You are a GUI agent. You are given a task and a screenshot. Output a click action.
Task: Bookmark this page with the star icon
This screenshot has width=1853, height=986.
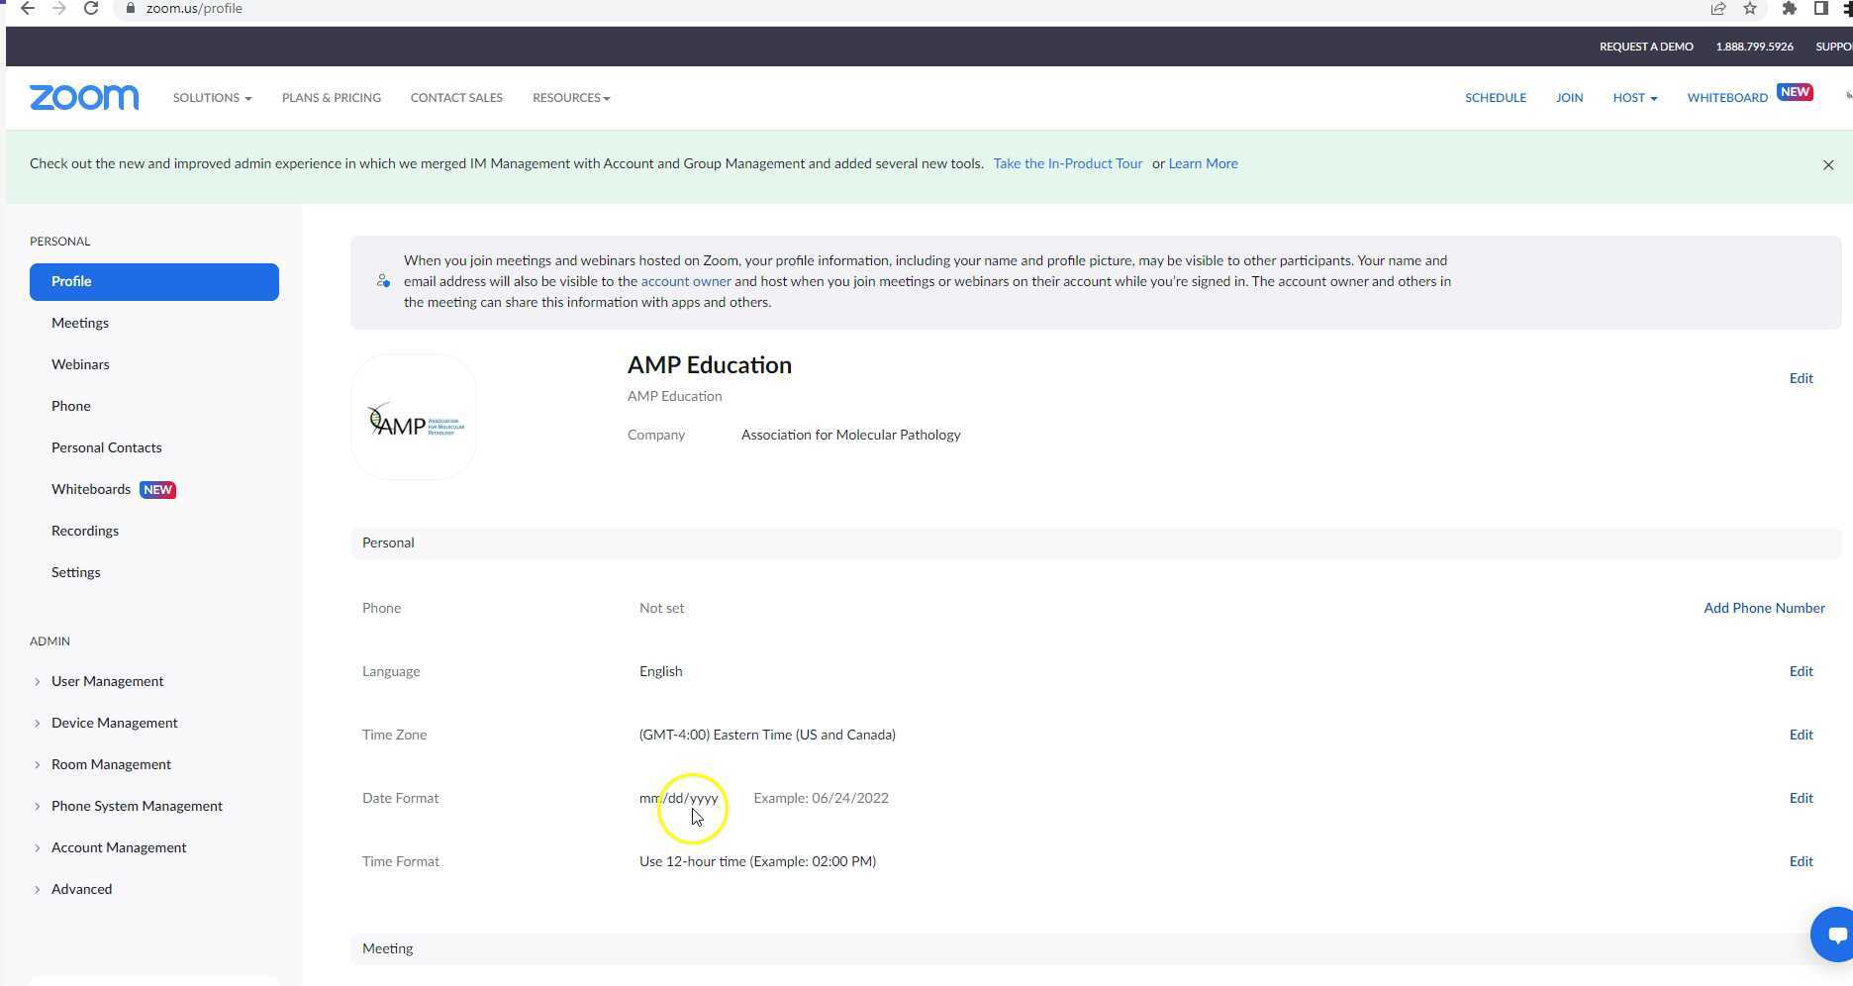point(1750,9)
